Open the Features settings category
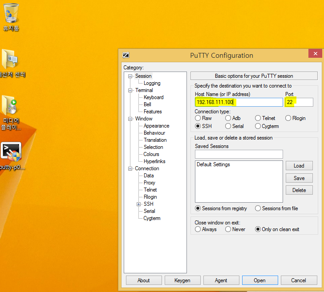The image size is (324, 292). (153, 112)
